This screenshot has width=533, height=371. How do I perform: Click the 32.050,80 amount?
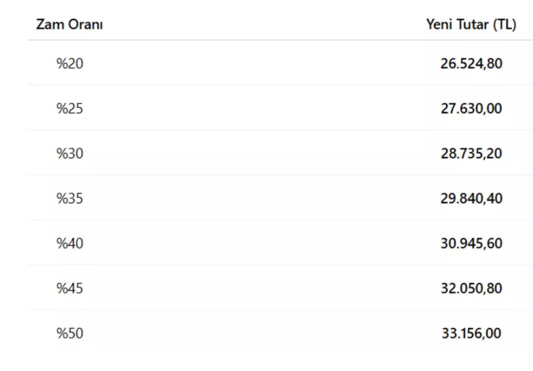[471, 288]
